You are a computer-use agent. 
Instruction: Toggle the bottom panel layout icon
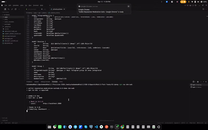tap(190, 5)
